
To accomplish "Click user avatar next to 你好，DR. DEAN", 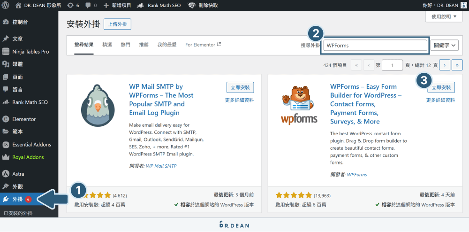I will click(x=463, y=5).
